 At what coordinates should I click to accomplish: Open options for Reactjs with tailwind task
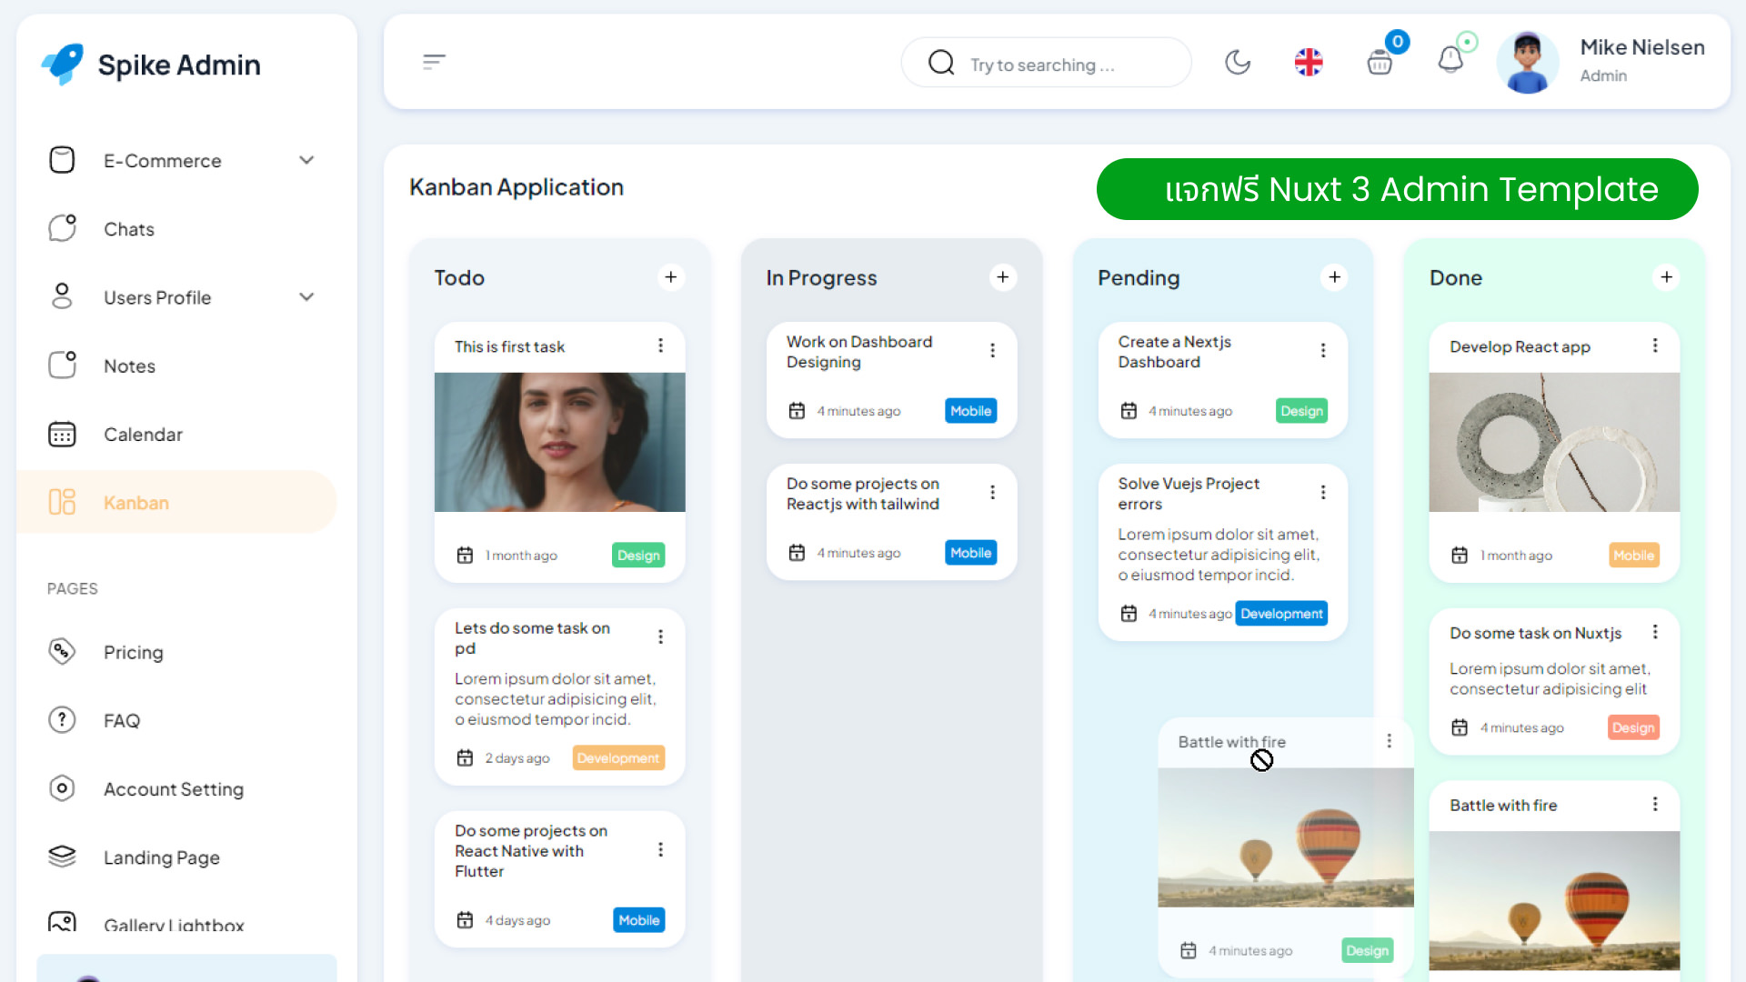tap(993, 492)
